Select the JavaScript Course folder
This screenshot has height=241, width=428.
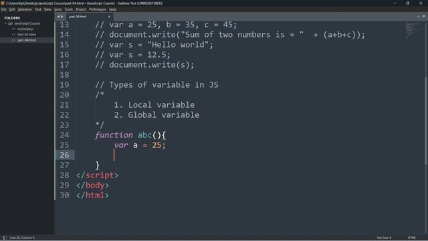click(27, 23)
